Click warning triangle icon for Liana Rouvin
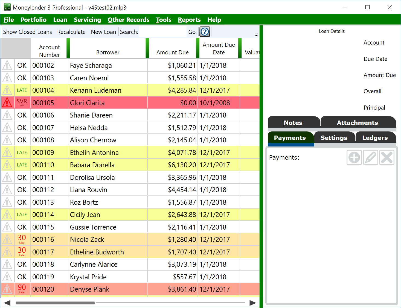The height and width of the screenshot is (308, 401). pos(7,190)
